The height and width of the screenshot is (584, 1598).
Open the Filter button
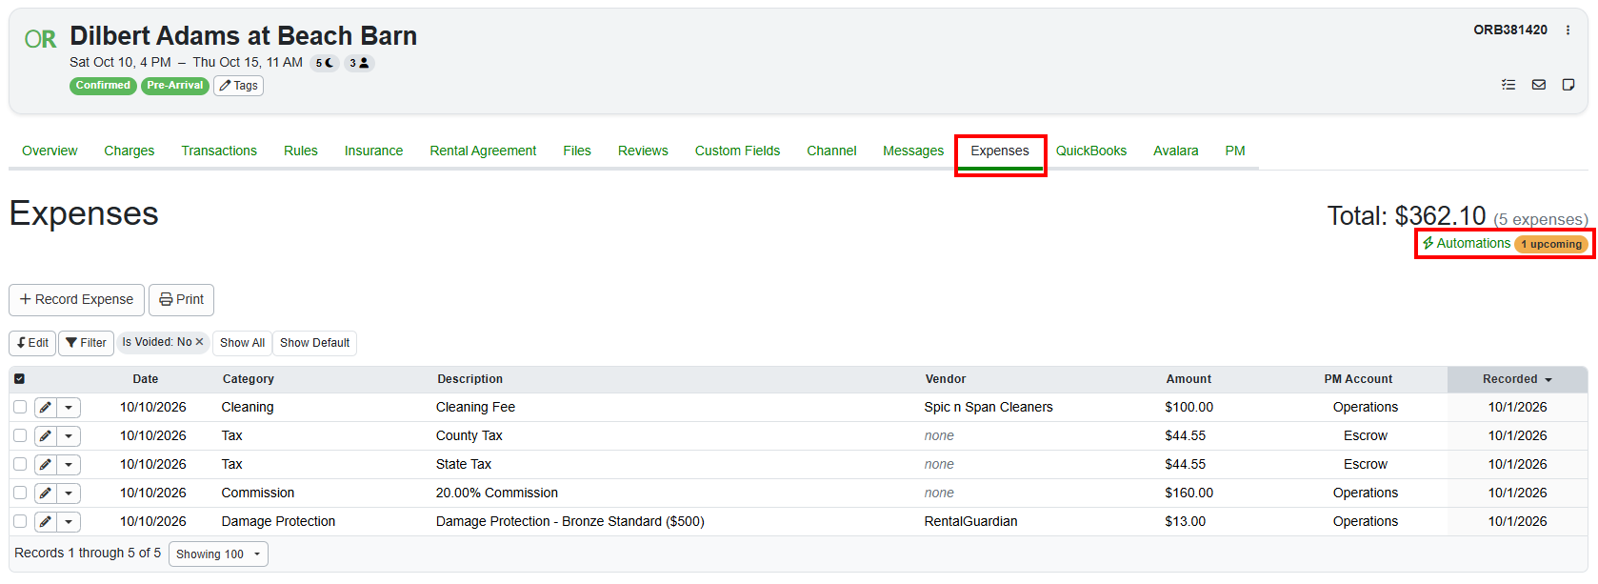point(86,343)
